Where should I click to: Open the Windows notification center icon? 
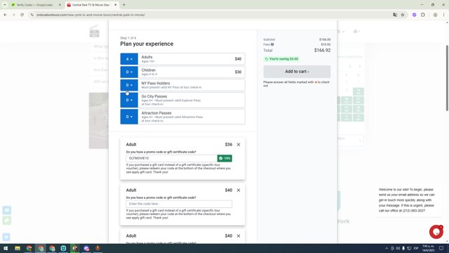tap(441, 248)
